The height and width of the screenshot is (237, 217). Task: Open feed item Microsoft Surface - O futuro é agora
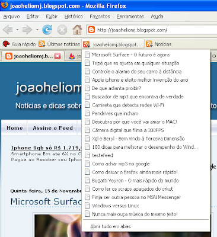tap(145, 55)
